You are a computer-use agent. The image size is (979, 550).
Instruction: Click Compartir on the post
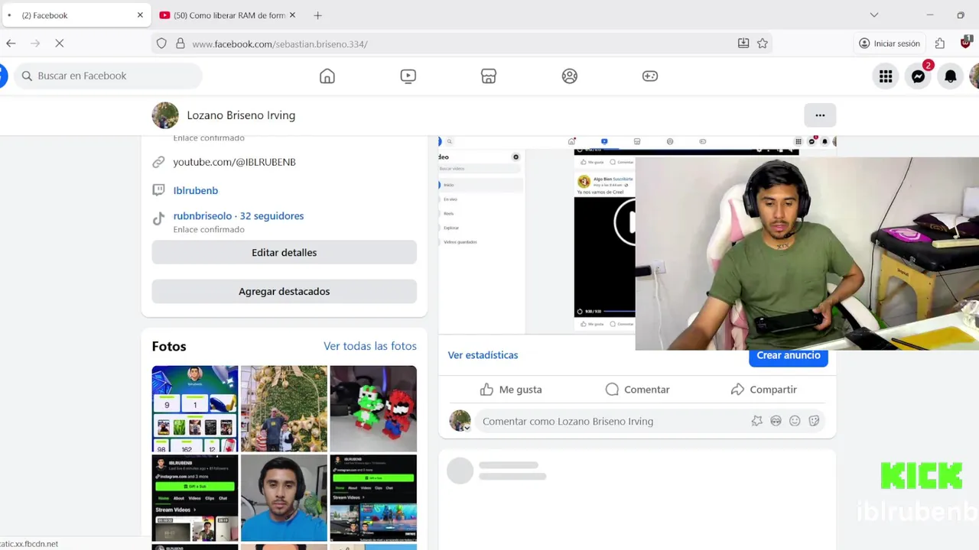pyautogui.click(x=763, y=390)
